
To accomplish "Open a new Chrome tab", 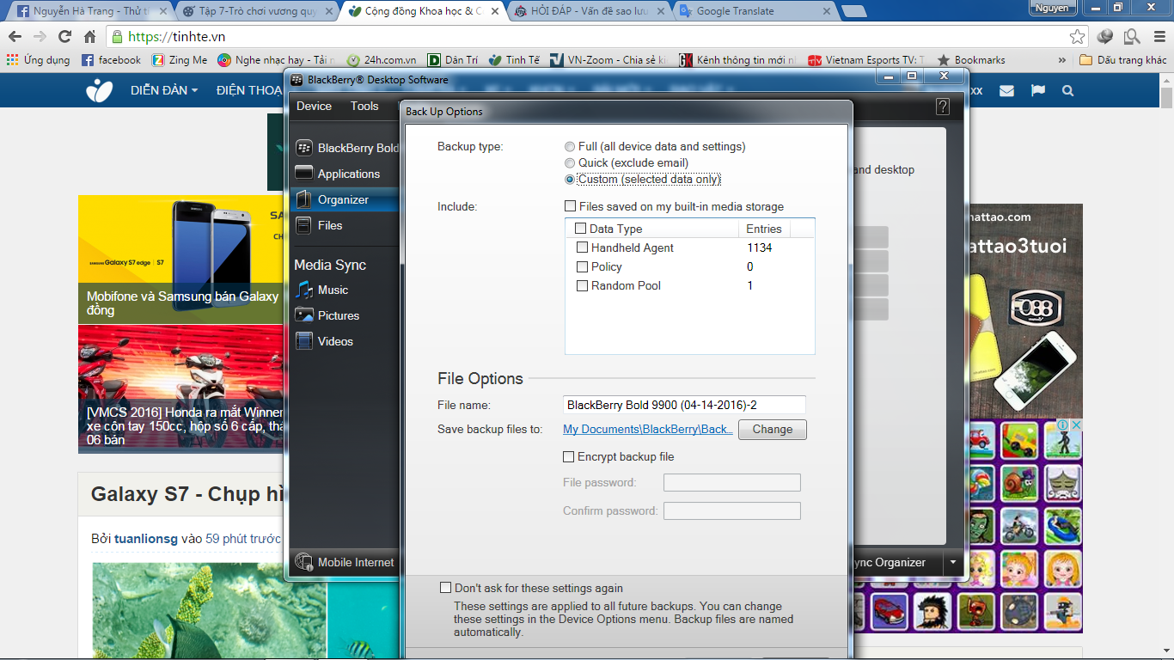I will point(853,11).
